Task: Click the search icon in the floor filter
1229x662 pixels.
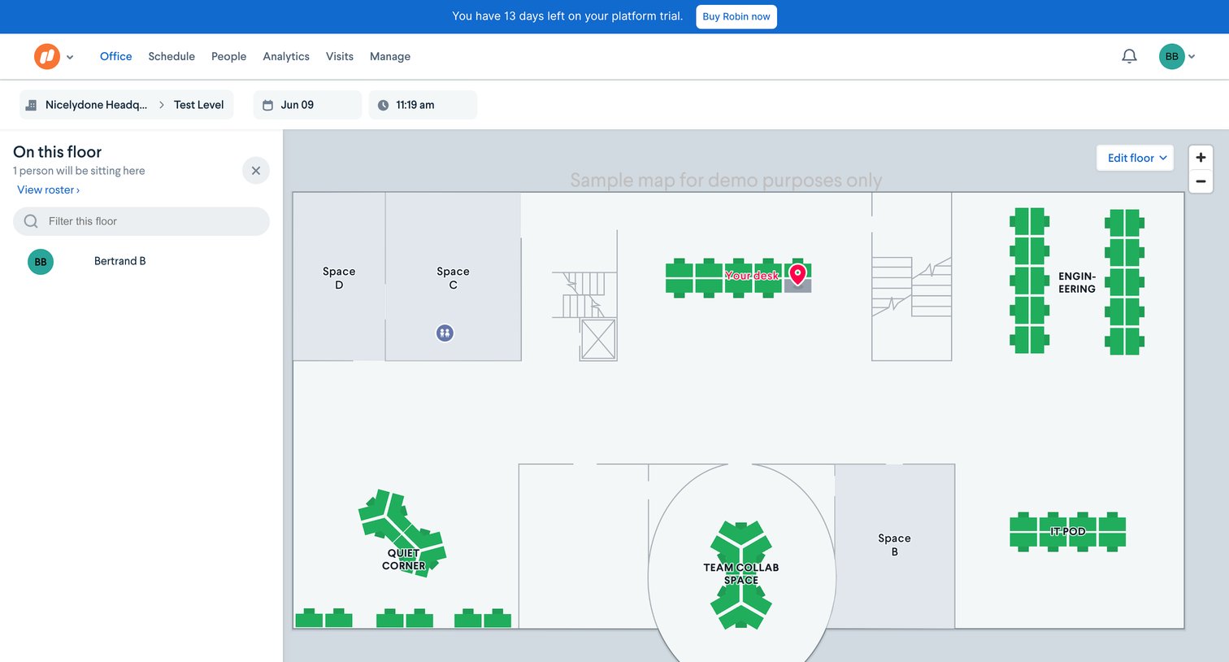Action: point(31,221)
